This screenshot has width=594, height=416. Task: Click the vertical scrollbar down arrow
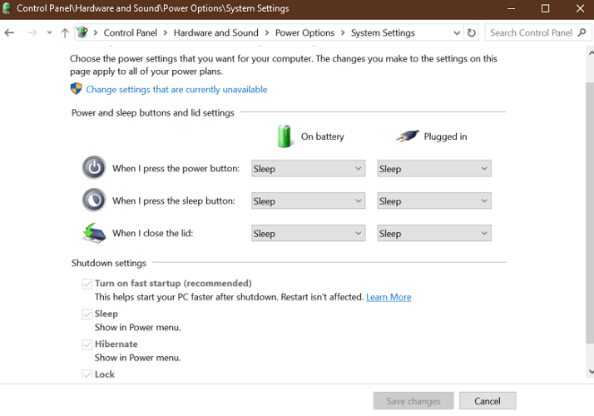590,373
